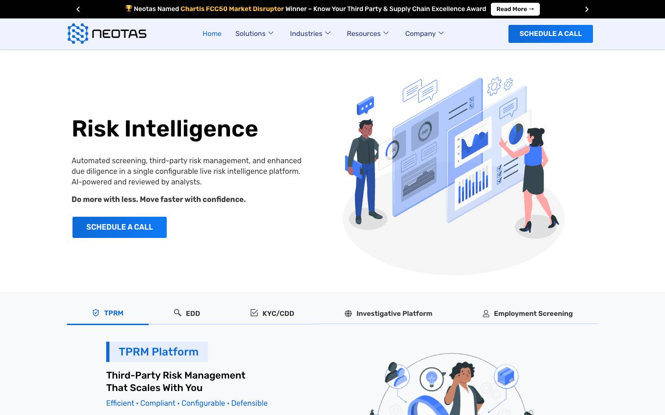Click the Investigative Platform globe icon

pos(348,314)
